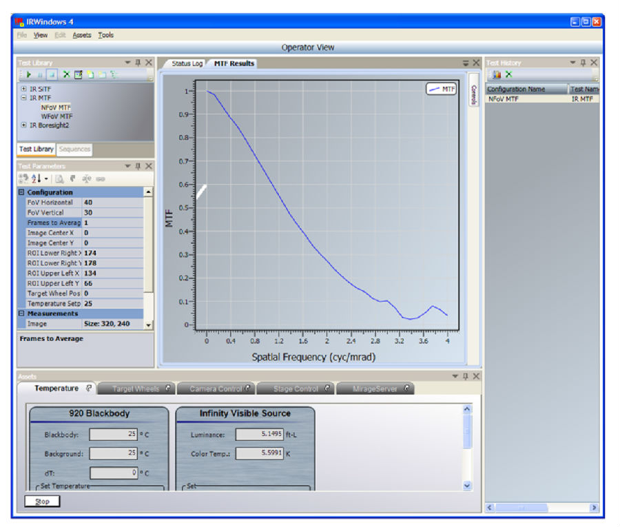Select the NFoV MTF row in Test History
620x527 pixels.
(x=542, y=99)
